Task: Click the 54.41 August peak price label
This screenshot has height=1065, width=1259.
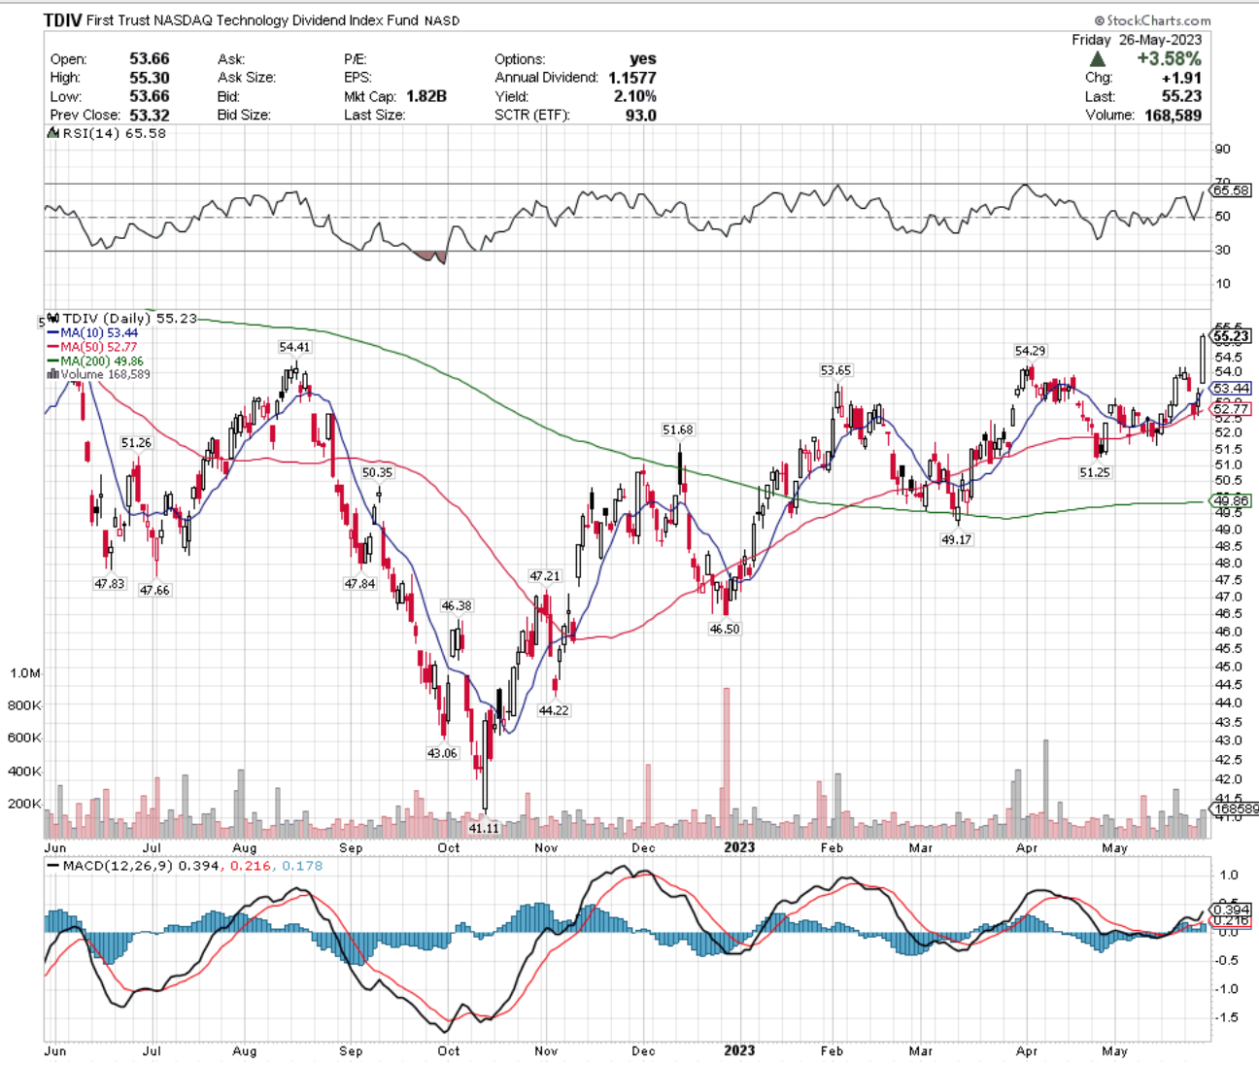Action: click(x=294, y=347)
